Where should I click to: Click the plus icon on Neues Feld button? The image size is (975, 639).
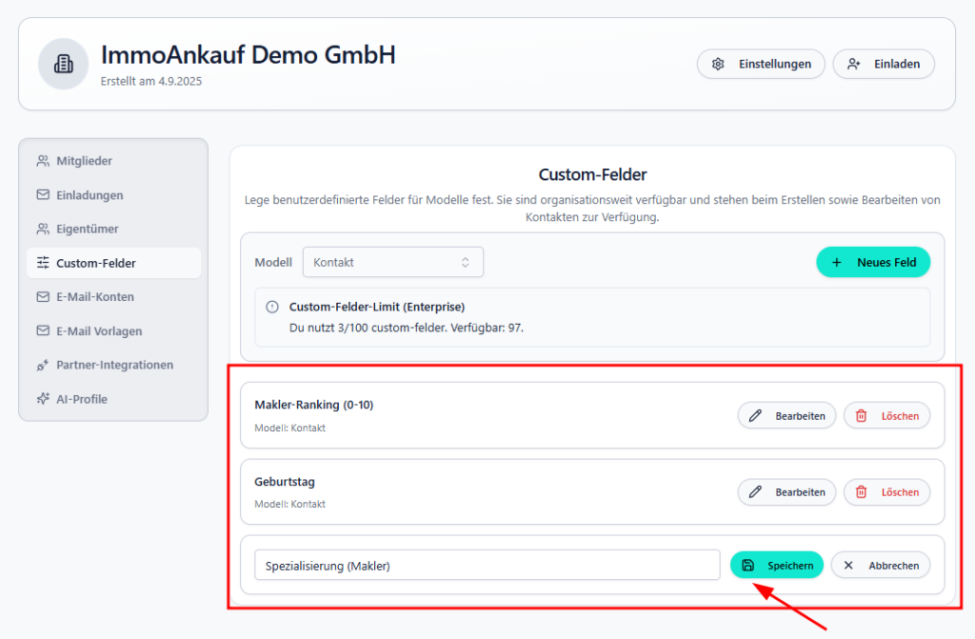tap(838, 262)
